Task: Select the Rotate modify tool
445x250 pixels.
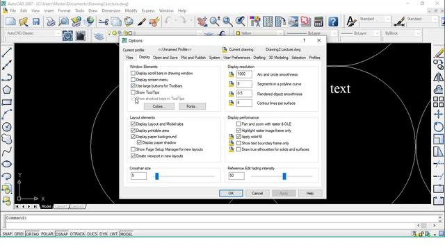Action: coord(439,126)
